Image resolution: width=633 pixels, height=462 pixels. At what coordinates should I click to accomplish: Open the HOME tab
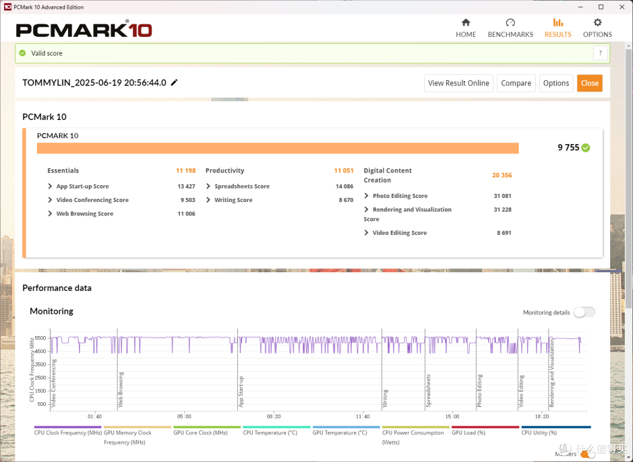click(x=466, y=28)
